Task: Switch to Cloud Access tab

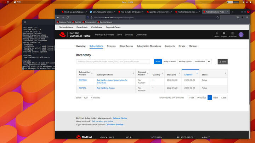Action: click(126, 46)
